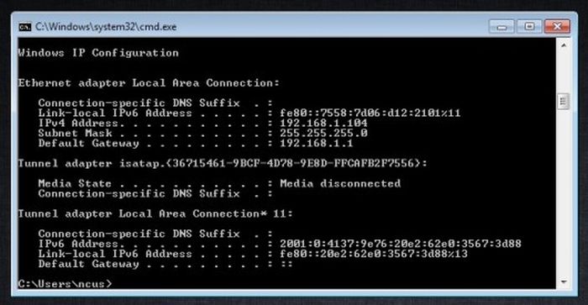This screenshot has width=588, height=305.
Task: Click the IPv4 address 192.168.1.104
Action: coord(323,123)
